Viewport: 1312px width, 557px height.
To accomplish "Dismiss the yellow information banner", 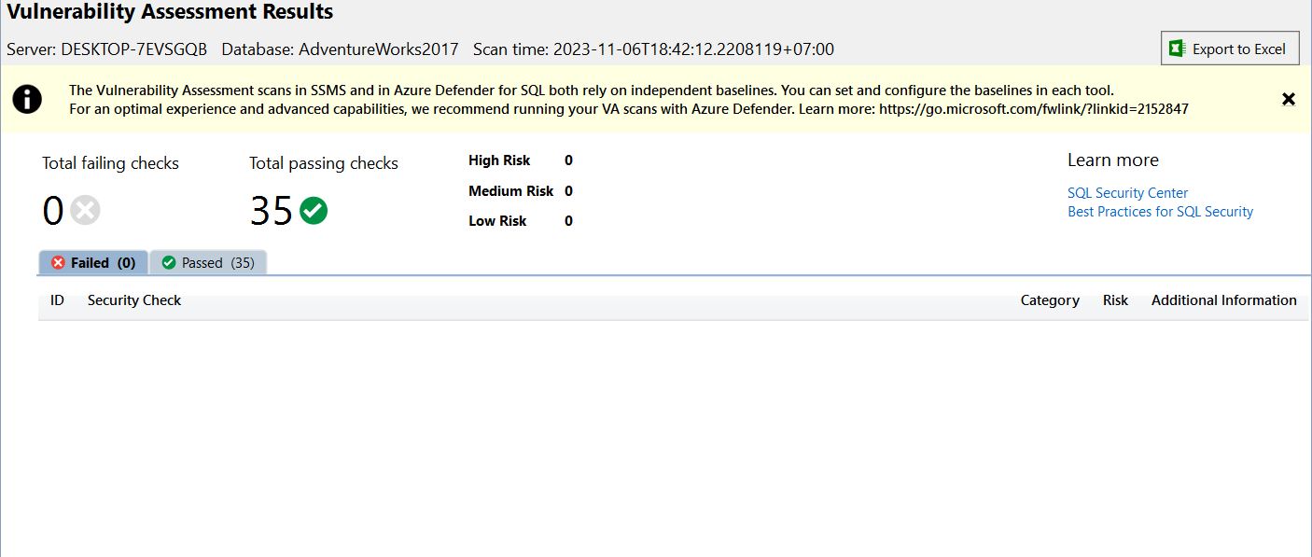I will click(1289, 99).
